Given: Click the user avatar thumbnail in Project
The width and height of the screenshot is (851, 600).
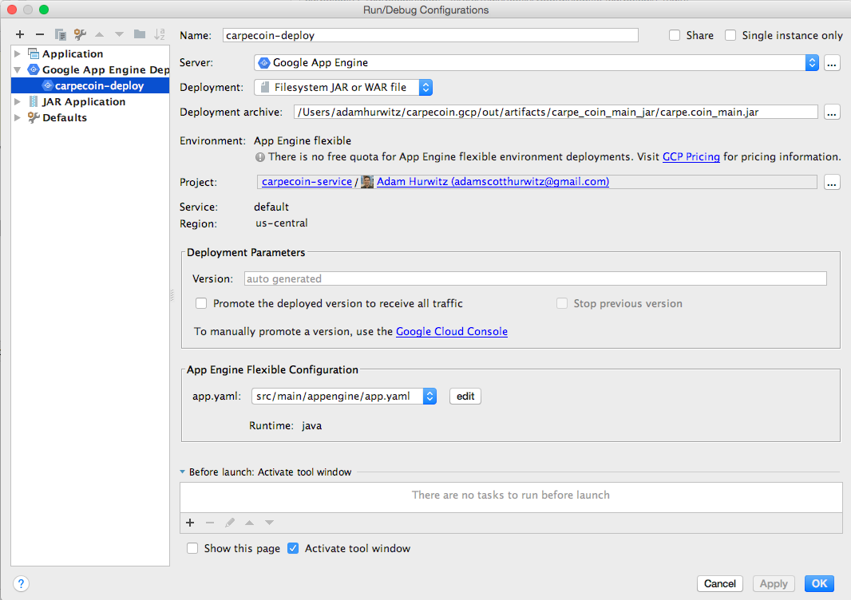Looking at the screenshot, I should point(367,182).
